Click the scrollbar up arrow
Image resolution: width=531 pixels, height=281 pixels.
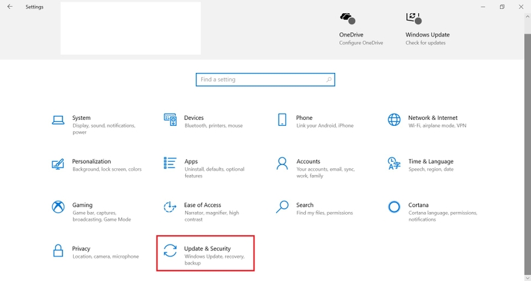(528, 17)
